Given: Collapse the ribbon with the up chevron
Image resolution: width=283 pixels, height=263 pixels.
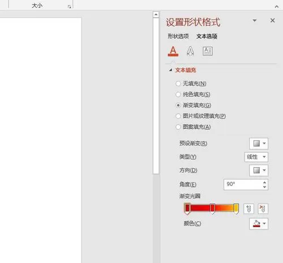Looking at the screenshot, I should (277, 7).
